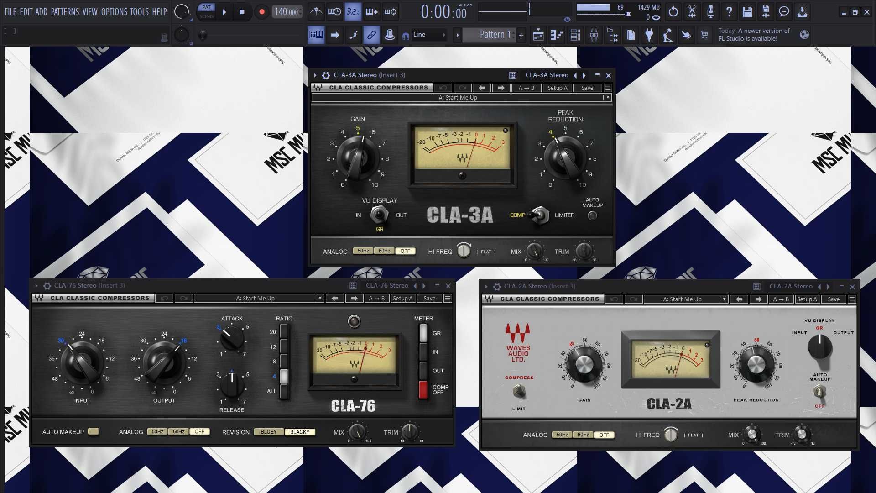Open CLA-76 plugin options gear icon
Image resolution: width=876 pixels, height=493 pixels.
click(47, 286)
